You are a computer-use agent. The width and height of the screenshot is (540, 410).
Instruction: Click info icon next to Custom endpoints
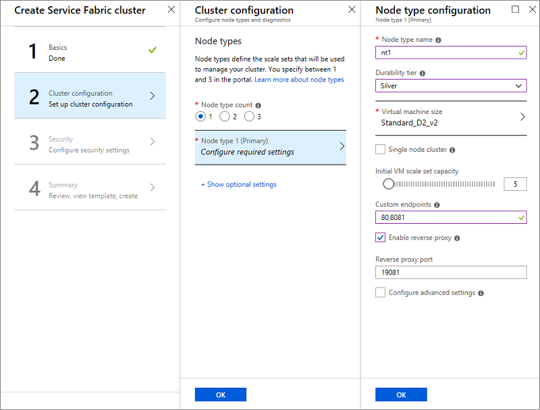pos(437,204)
